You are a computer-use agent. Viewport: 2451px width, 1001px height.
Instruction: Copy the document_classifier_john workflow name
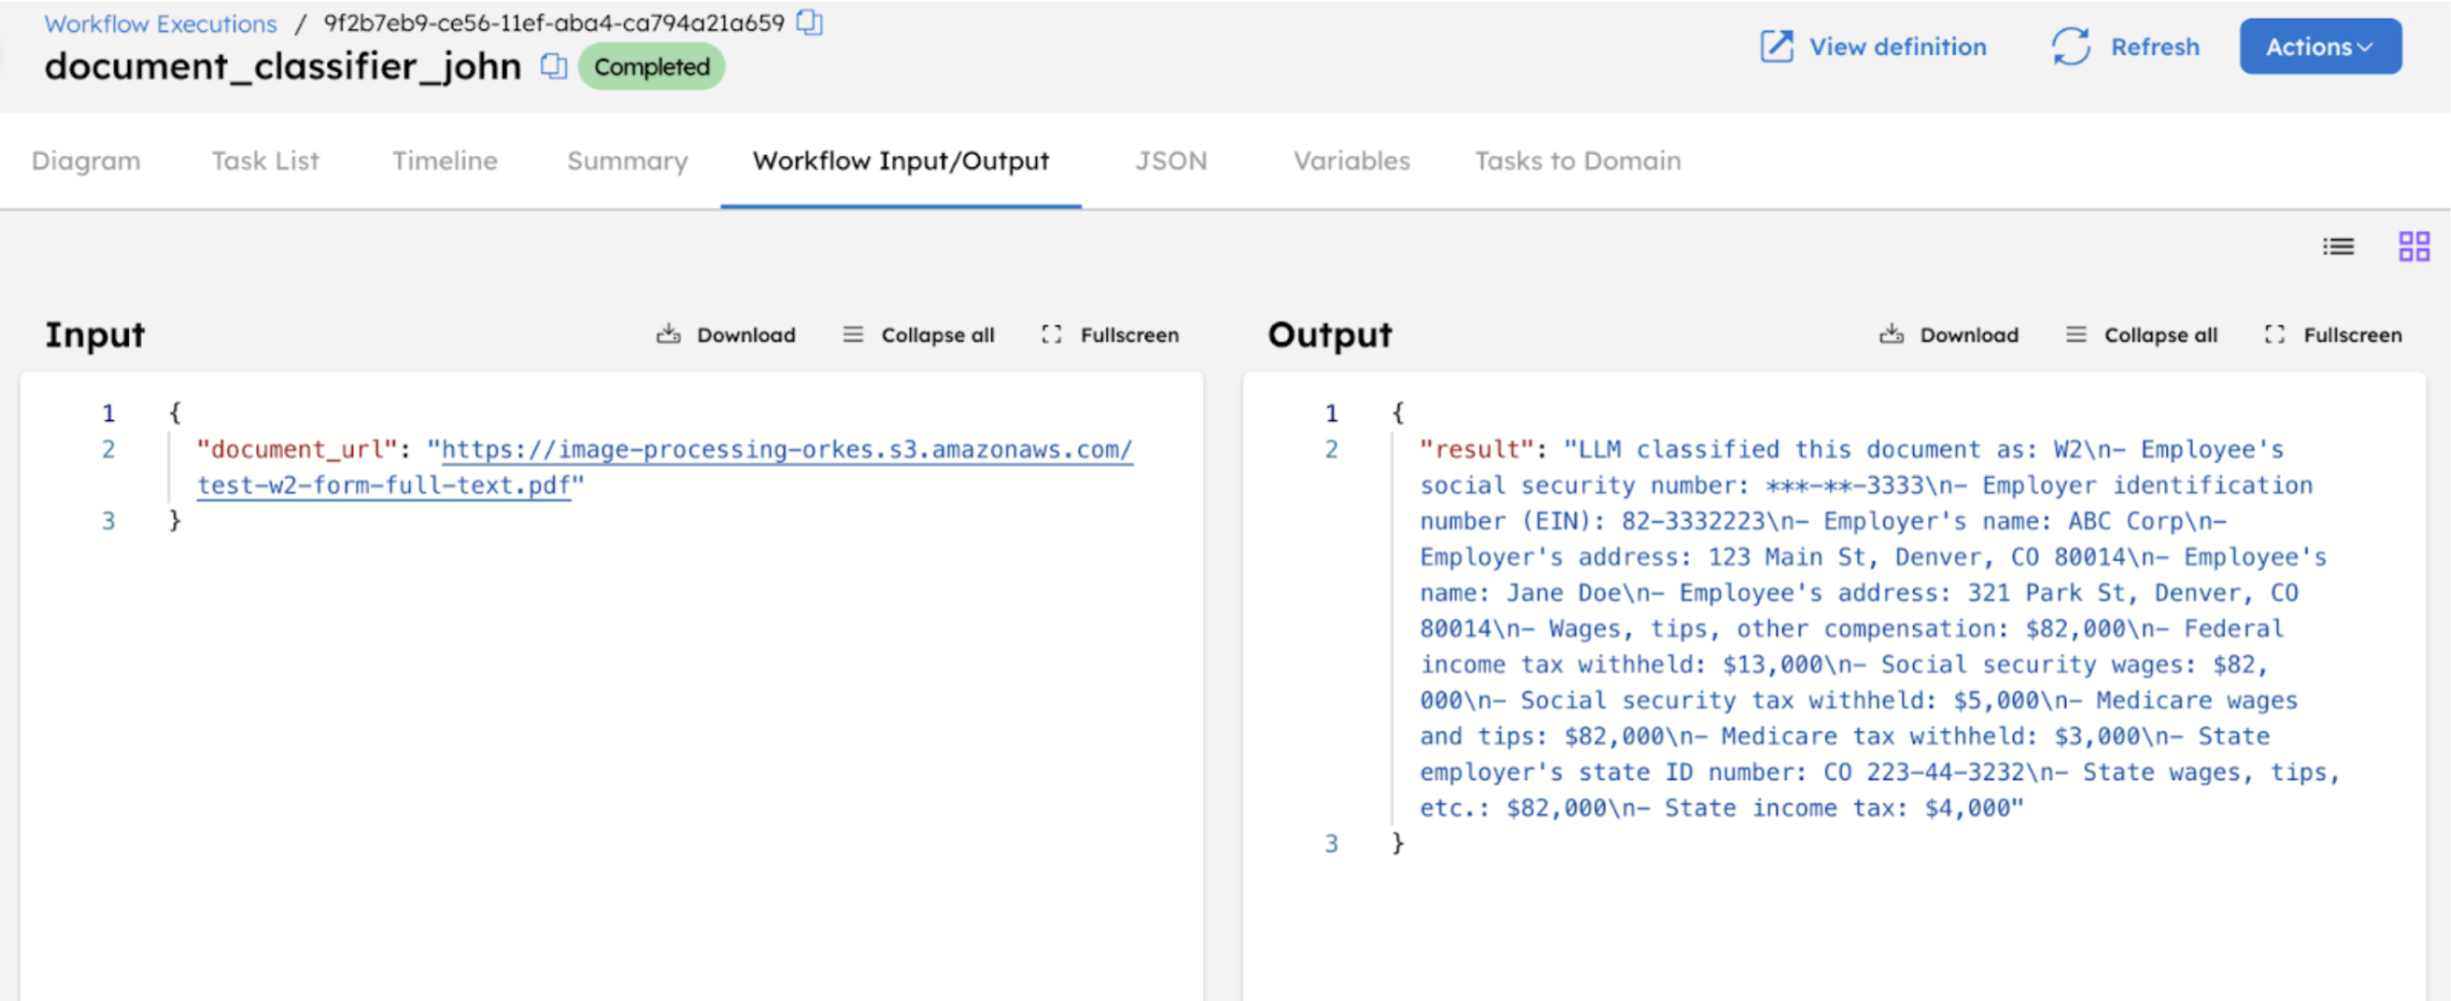coord(554,65)
